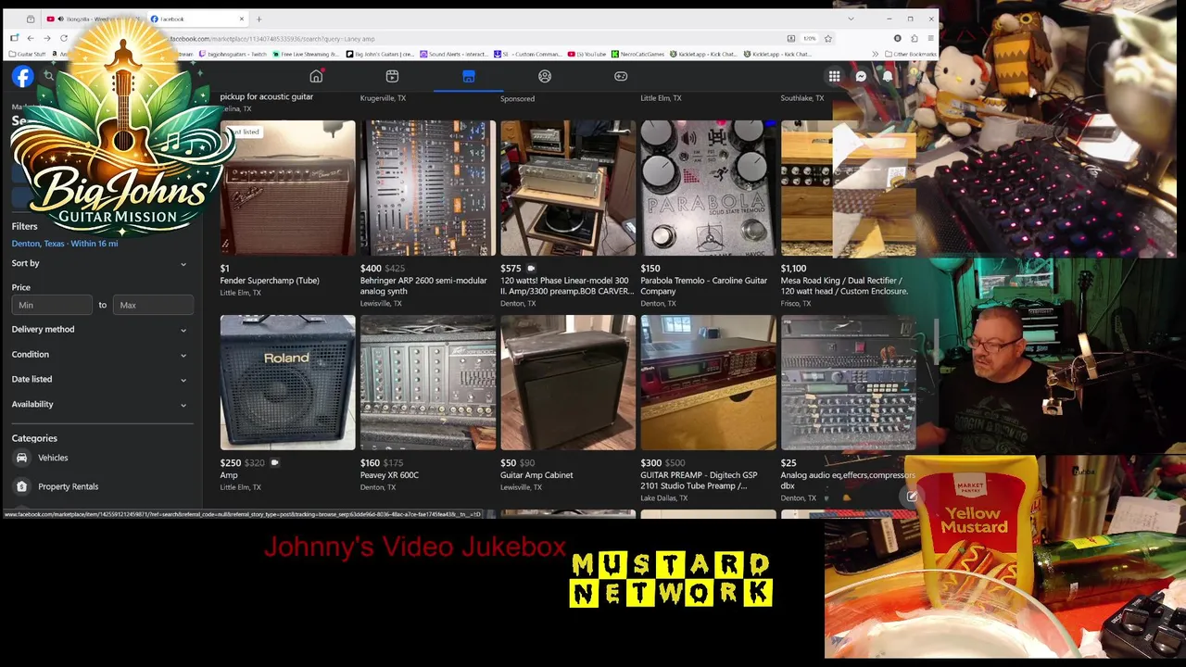Open the browser extensions puzzle icon

point(915,38)
